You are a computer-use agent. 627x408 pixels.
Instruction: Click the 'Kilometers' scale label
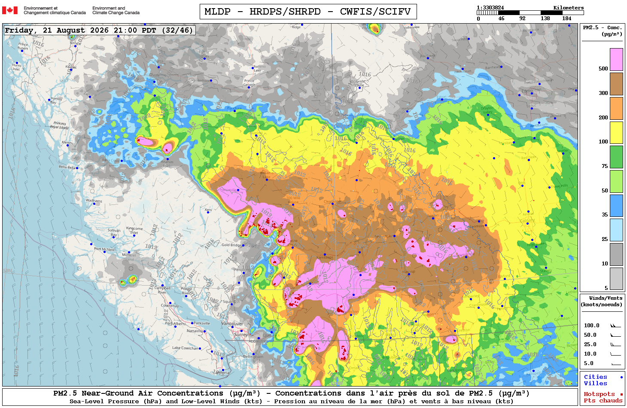coord(569,8)
